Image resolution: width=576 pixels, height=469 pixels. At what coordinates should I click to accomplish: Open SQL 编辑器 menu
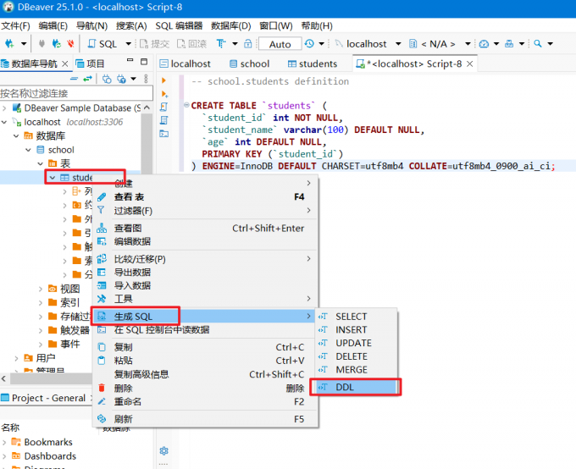[179, 25]
